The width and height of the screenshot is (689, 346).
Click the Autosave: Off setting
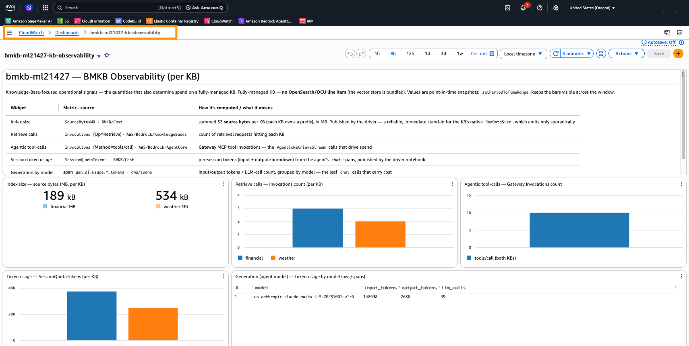click(x=658, y=42)
